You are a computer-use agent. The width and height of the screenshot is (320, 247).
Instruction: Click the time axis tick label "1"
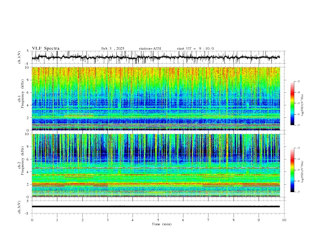[57, 220]
